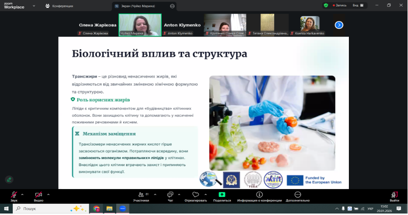Click the Zoom Workplace logo
Image resolution: width=408 pixels, height=215 pixels.
(x=14, y=6)
